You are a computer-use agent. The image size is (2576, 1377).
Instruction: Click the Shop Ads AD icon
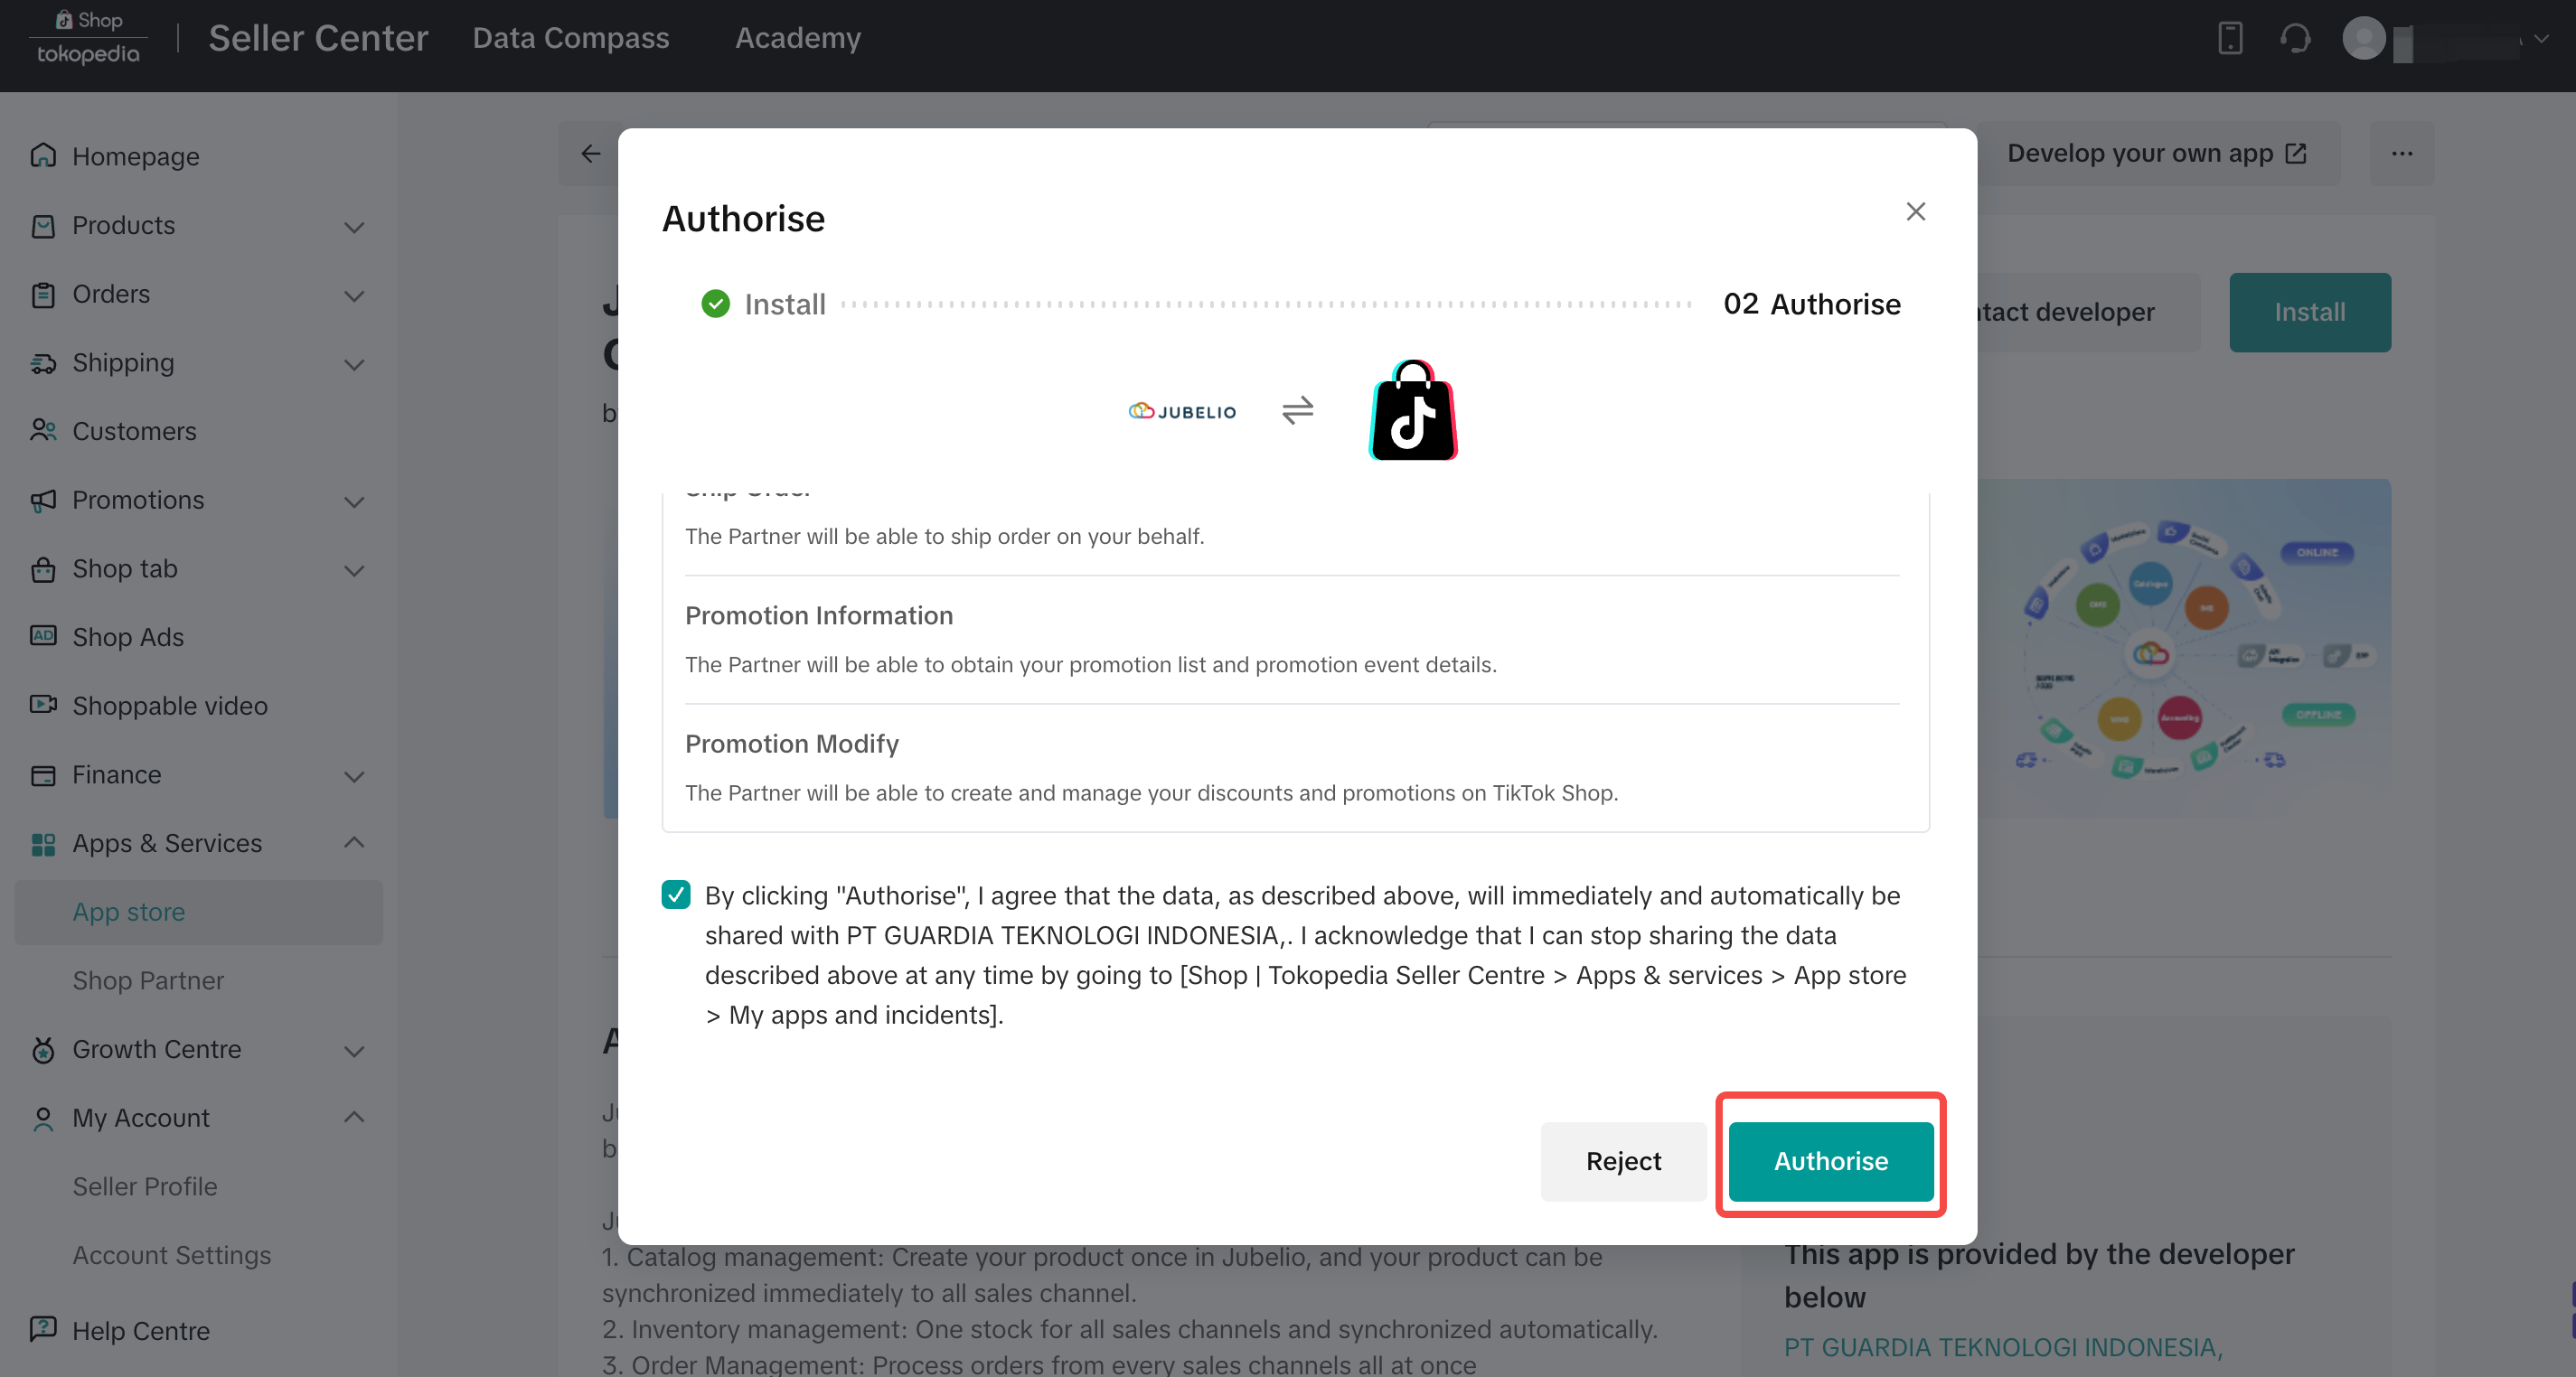[x=43, y=636]
